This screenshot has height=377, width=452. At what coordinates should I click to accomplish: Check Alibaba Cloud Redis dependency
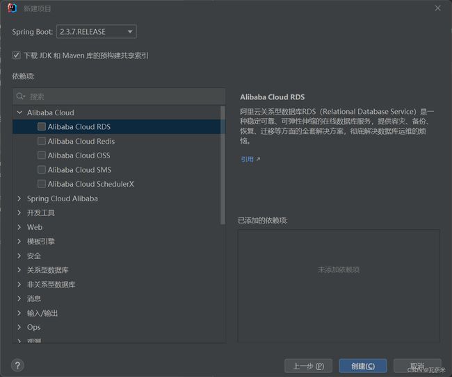click(x=42, y=141)
